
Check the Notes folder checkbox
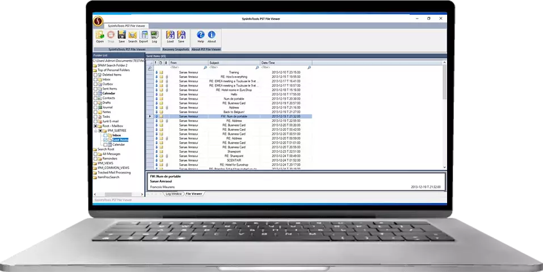point(95,112)
